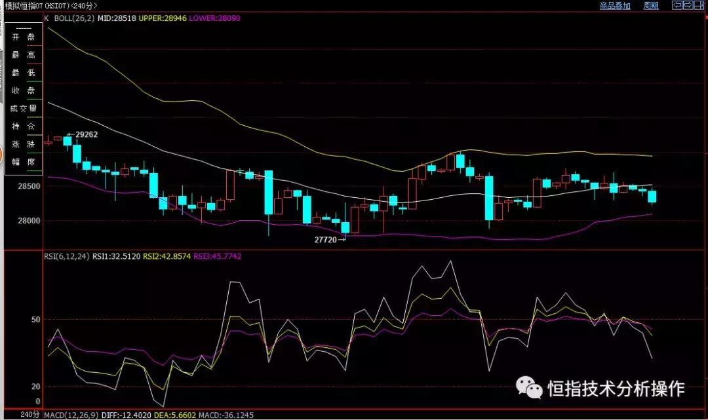The height and width of the screenshot is (420, 708).
Task: Click the right arrow navigation icon
Action: pyautogui.click(x=688, y=5)
